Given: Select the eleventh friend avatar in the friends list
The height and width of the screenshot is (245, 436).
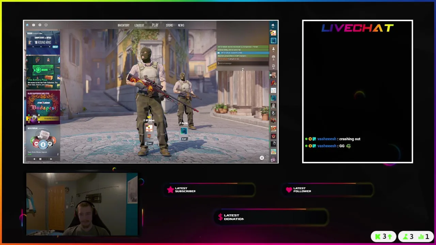Looking at the screenshot, I should [x=274, y=151].
